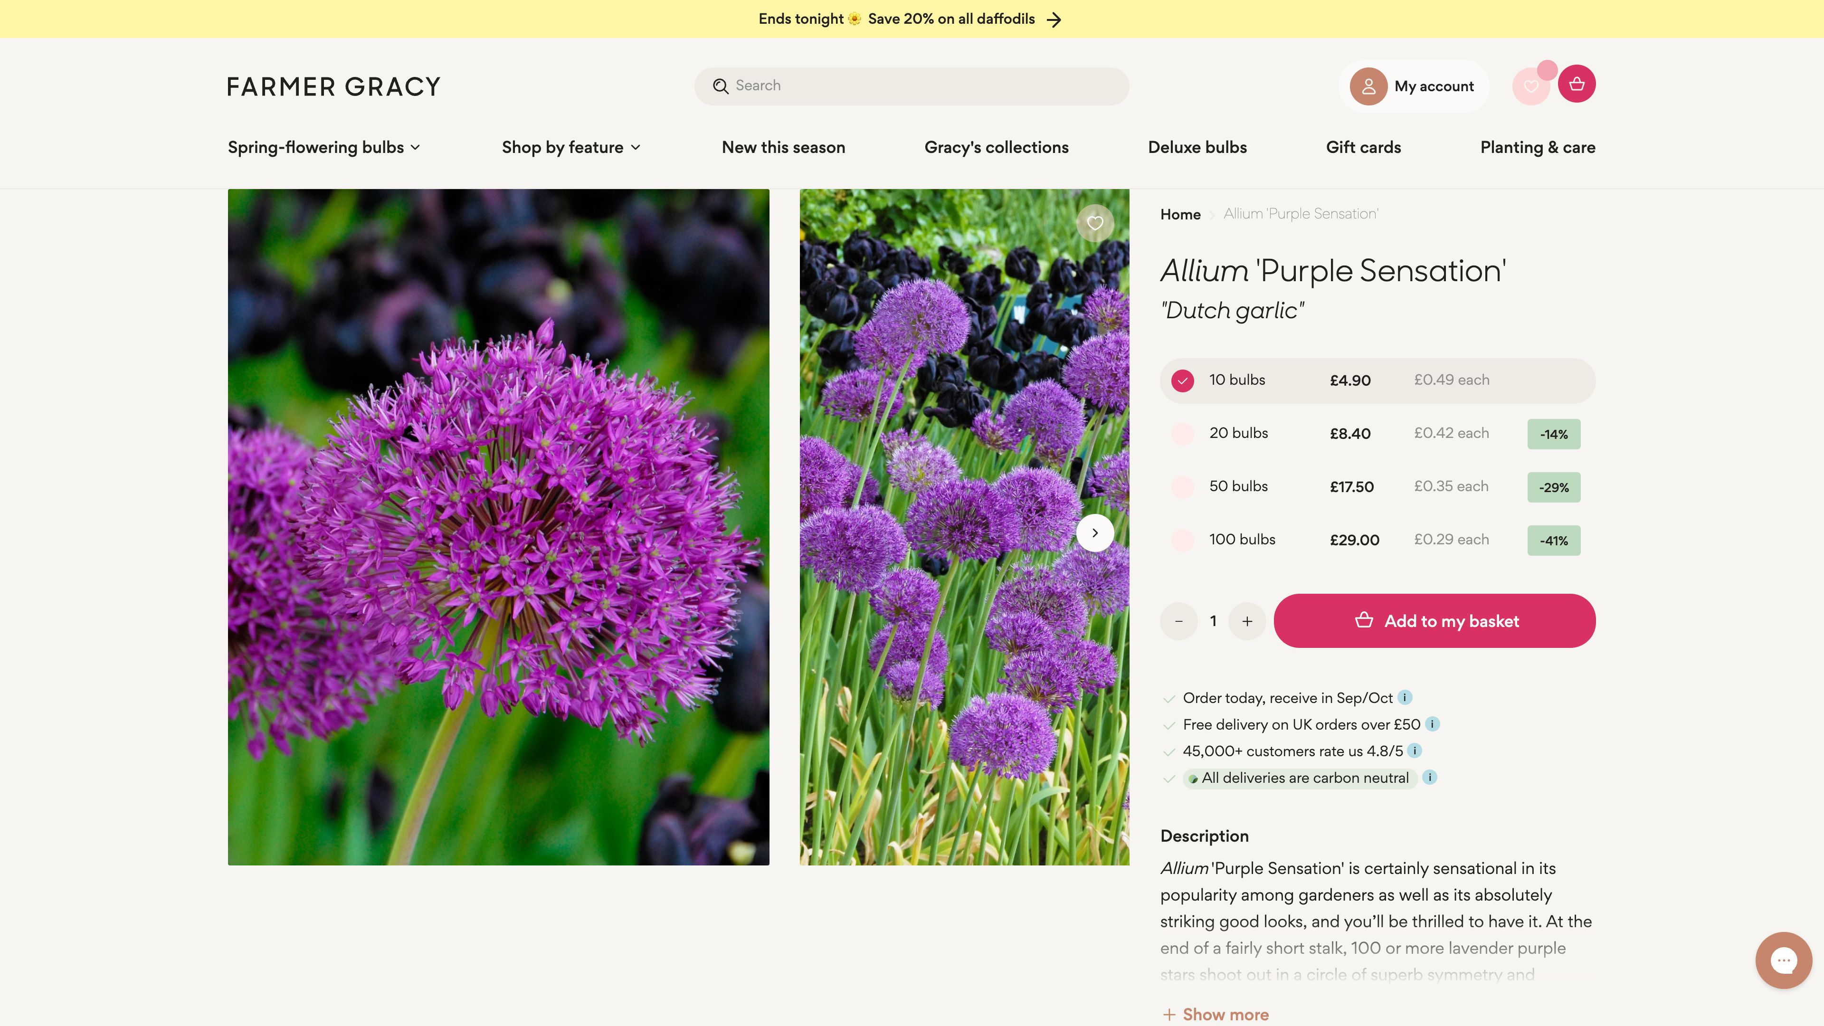Screen dimensions: 1824x1026
Task: Increase quantity with plus button
Action: (x=1247, y=621)
